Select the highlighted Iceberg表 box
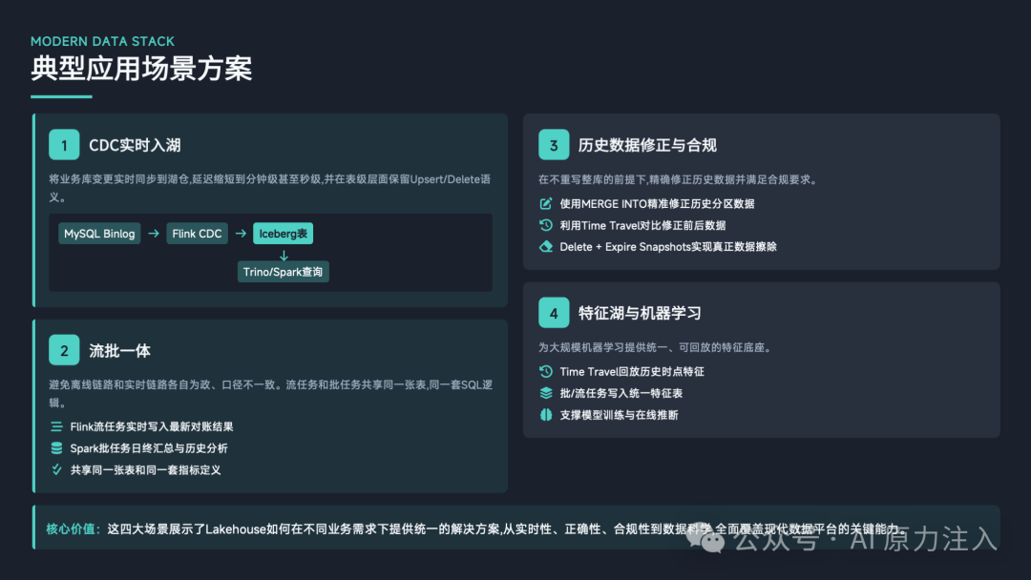This screenshot has height=580, width=1031. (x=283, y=234)
